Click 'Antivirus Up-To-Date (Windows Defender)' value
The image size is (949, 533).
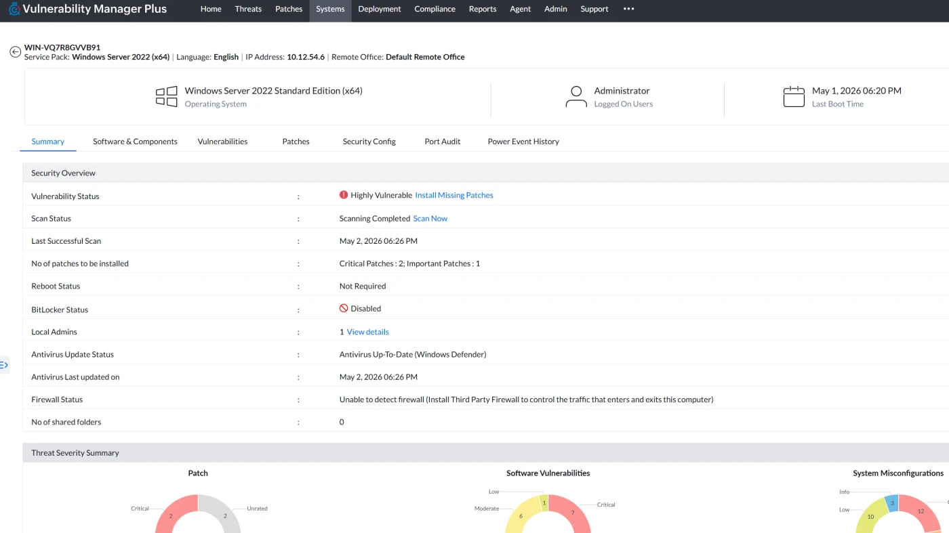(x=413, y=354)
